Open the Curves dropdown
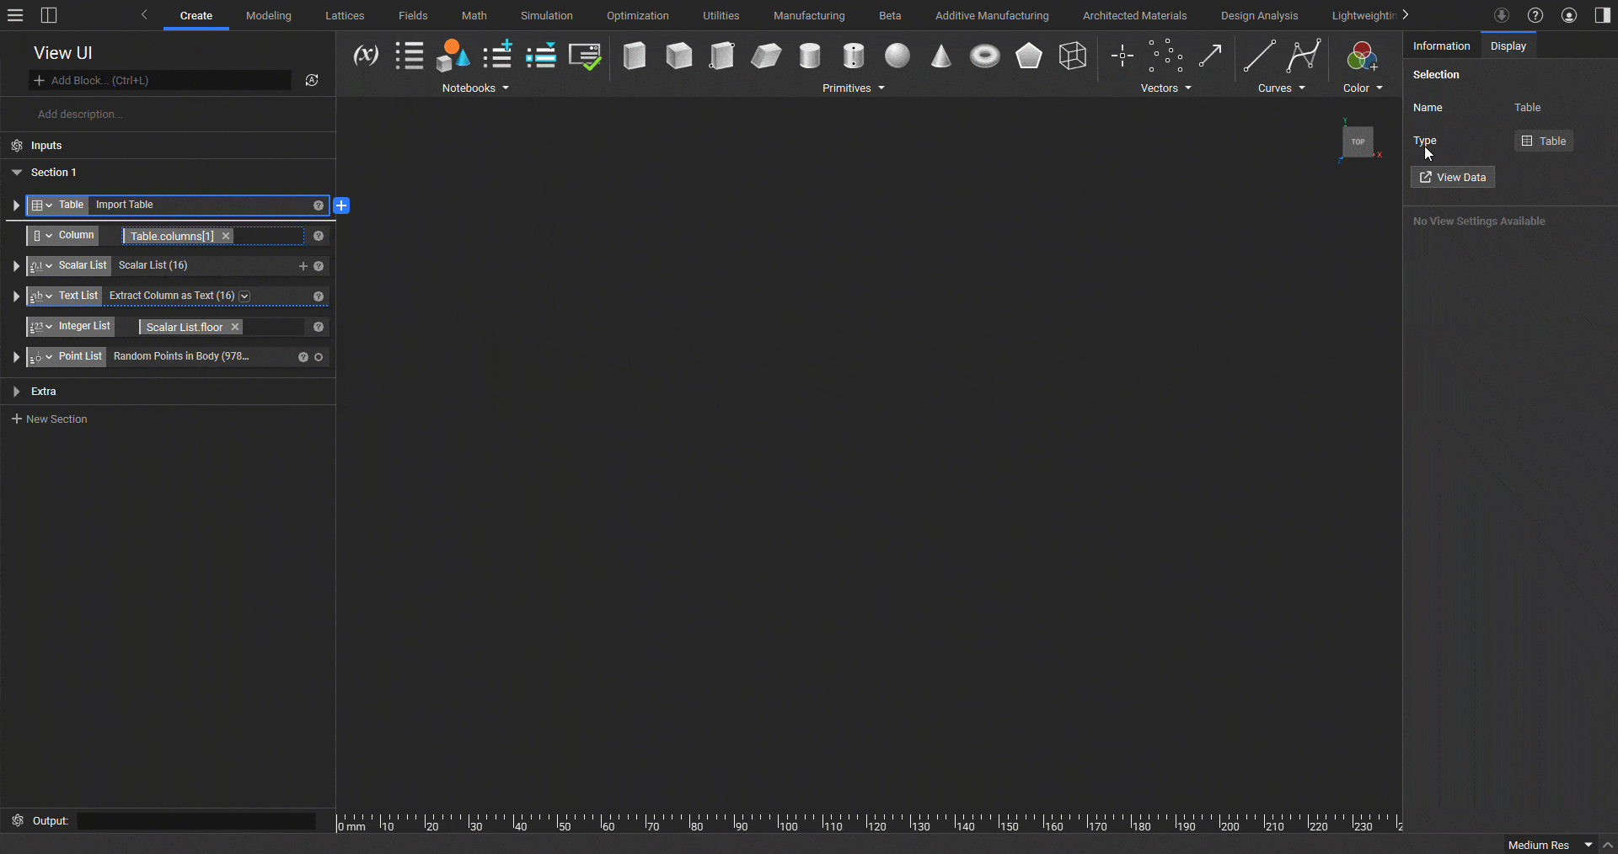The height and width of the screenshot is (854, 1618). [1281, 88]
